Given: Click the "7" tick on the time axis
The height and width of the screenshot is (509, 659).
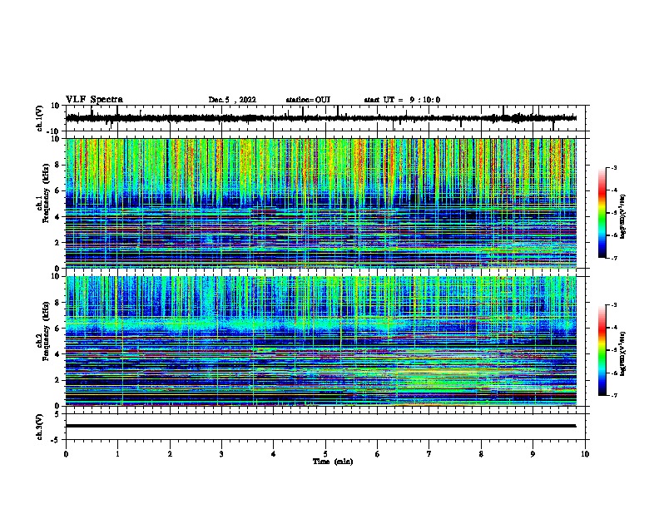Looking at the screenshot, I should tap(429, 454).
